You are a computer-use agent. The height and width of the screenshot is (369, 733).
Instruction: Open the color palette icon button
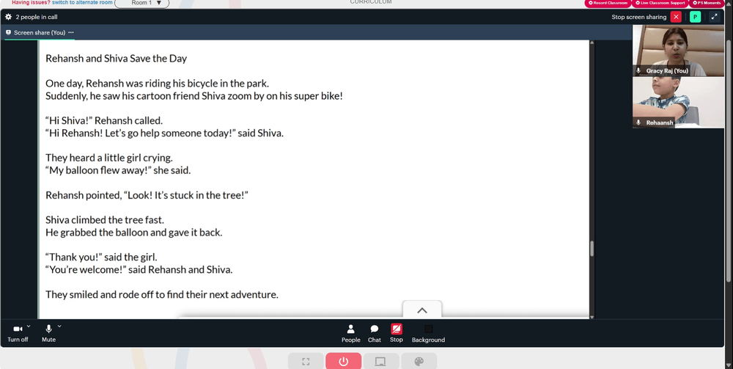(419, 361)
